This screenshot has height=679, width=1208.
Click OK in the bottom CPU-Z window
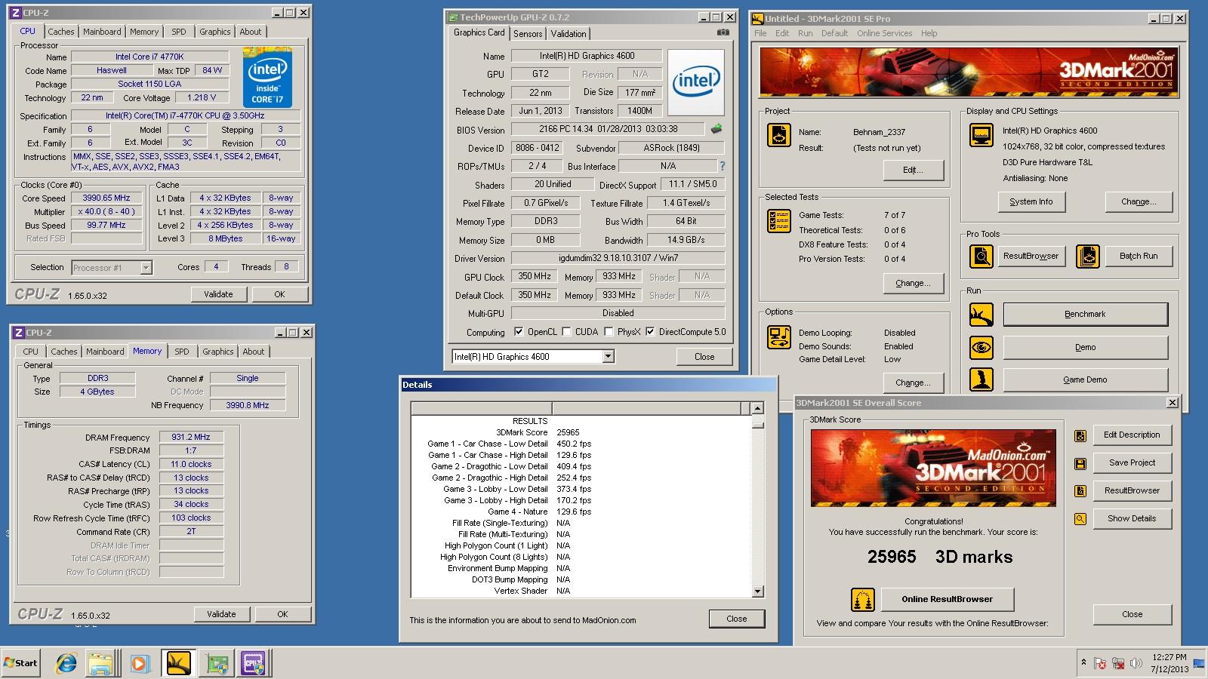(x=282, y=614)
